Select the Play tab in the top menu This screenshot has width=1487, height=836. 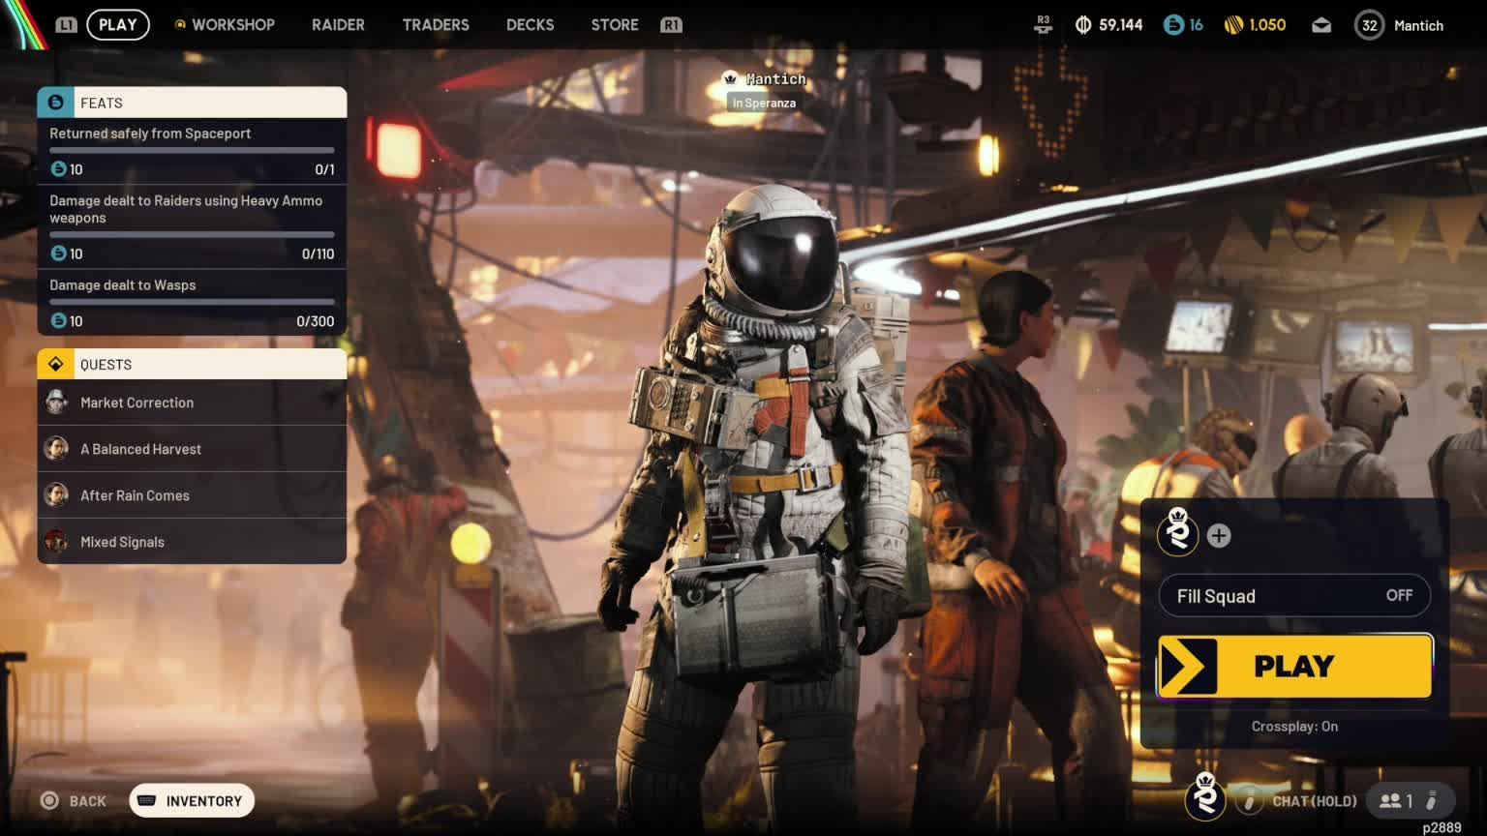pos(118,24)
